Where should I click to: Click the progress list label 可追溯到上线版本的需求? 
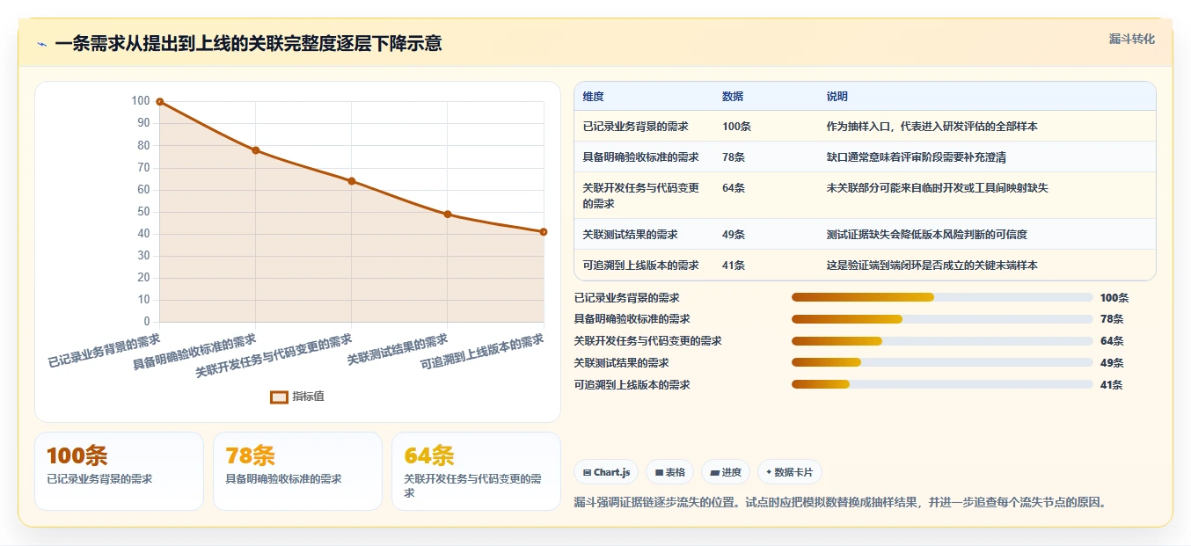632,384
